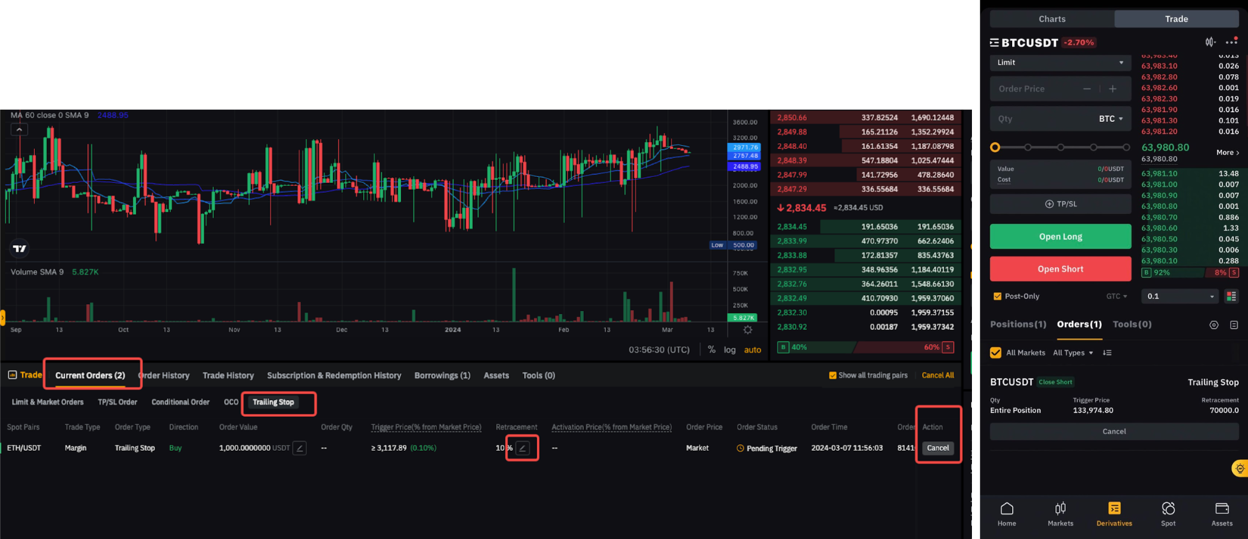Screen dimensions: 1248x539
Task: Open the candlestick chart indicator icon
Action: tap(1210, 42)
